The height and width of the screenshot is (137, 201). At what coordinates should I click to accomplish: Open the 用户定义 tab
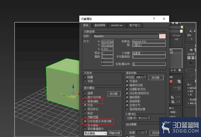coord(135,25)
